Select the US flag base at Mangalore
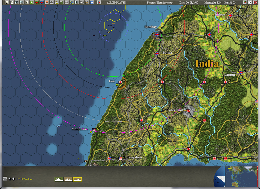This screenshot has width=260, height=189. point(94,130)
